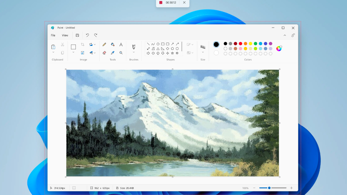
Task: Pick the Four-point star shape
Action: (x=168, y=53)
